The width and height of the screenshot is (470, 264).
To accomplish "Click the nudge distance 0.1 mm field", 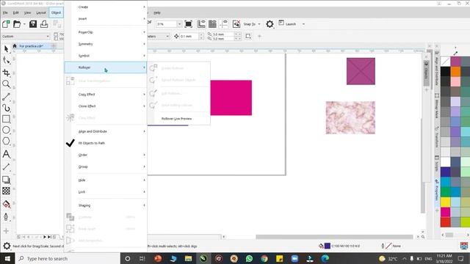I will [x=189, y=36].
